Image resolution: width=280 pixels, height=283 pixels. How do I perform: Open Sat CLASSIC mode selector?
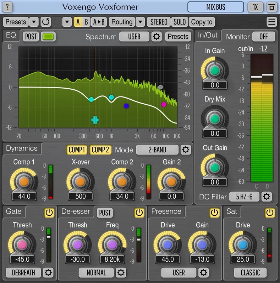250,273
